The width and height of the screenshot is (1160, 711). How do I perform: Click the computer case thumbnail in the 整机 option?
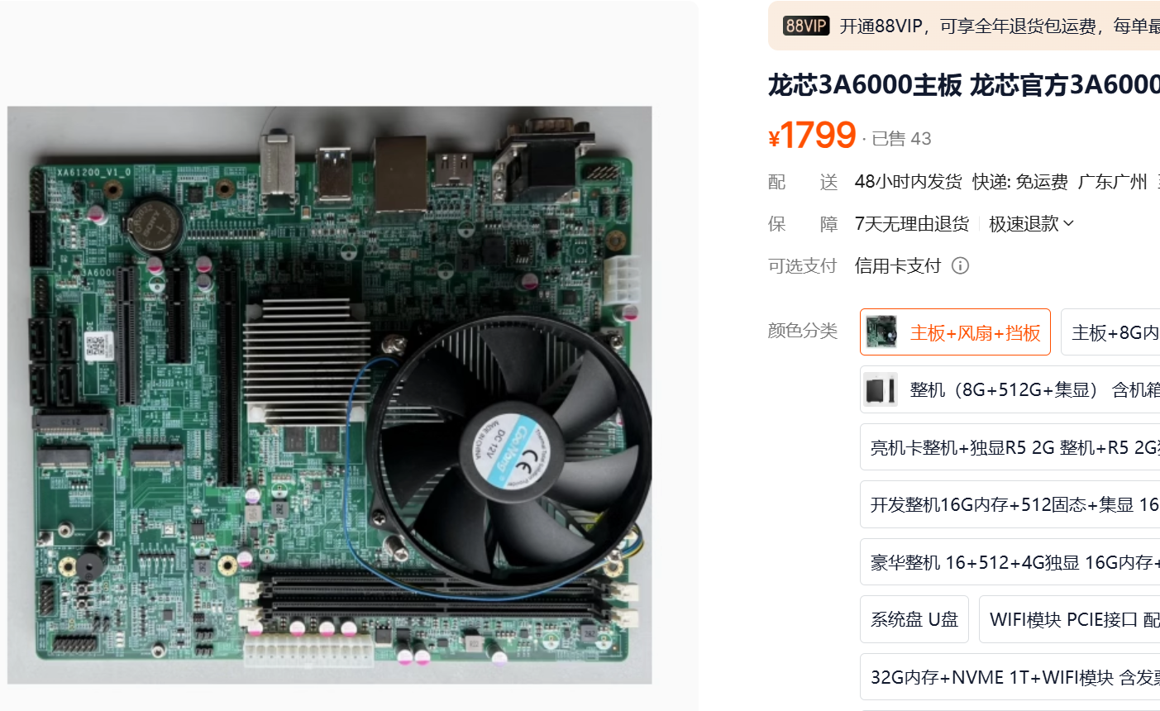tap(881, 389)
